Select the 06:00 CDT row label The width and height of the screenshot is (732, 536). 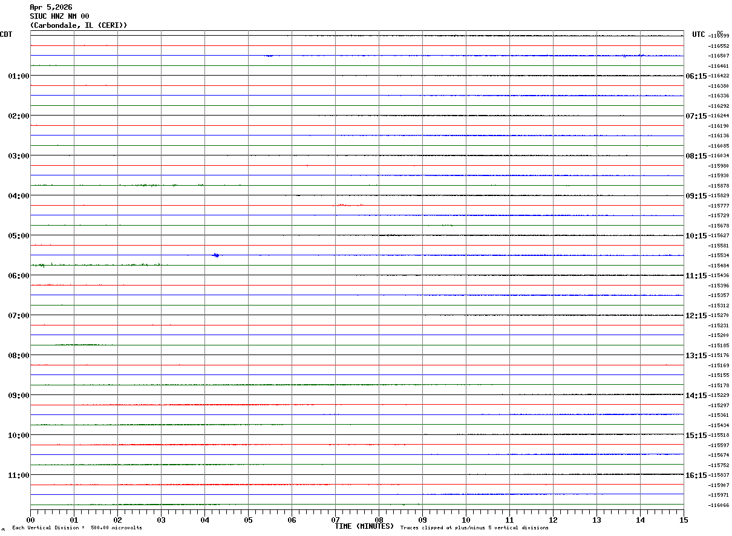[x=19, y=276]
